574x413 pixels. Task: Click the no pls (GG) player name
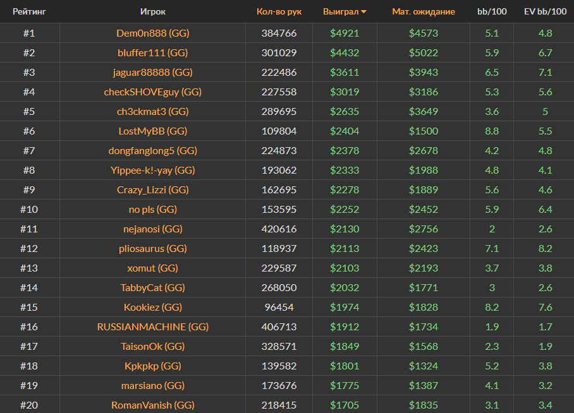[152, 209]
